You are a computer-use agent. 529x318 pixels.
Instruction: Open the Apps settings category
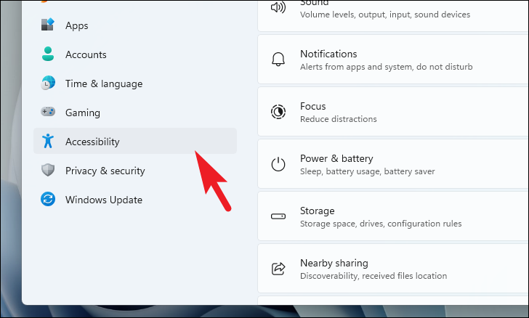pos(135,25)
